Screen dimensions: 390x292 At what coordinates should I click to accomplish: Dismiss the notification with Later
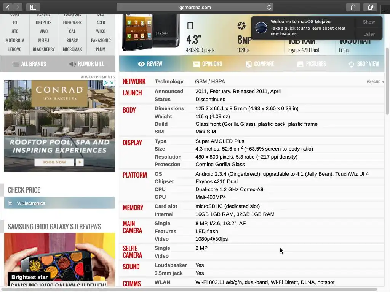click(369, 34)
